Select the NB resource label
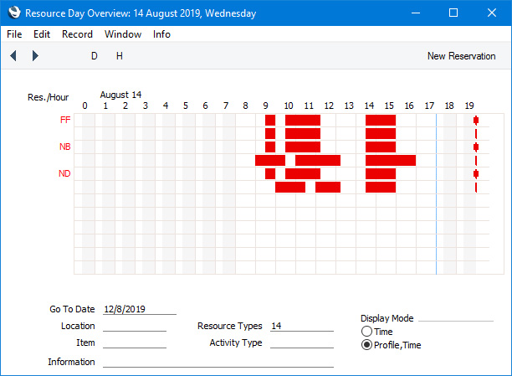Viewport: 512px width, 376px height. click(x=65, y=147)
